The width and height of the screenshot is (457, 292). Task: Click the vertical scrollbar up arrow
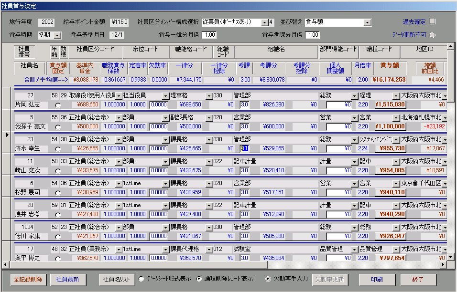pyautogui.click(x=451, y=46)
